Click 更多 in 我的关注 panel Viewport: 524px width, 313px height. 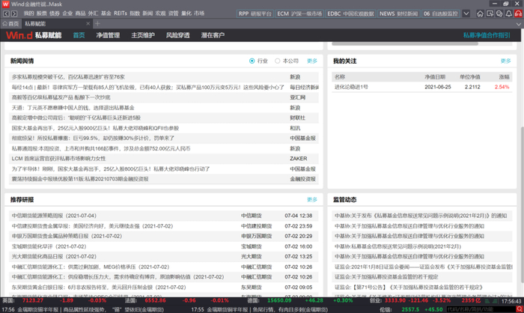(x=505, y=61)
